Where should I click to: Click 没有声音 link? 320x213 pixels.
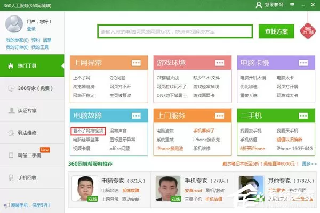pos(118,130)
